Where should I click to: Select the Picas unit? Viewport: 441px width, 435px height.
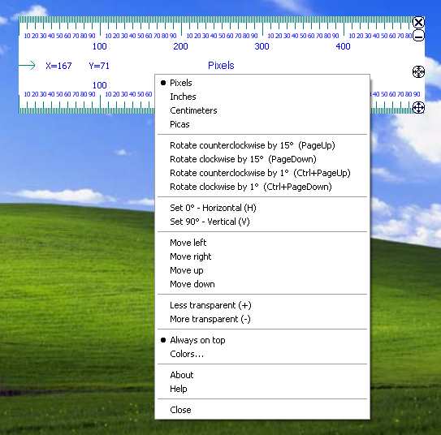(x=262, y=124)
